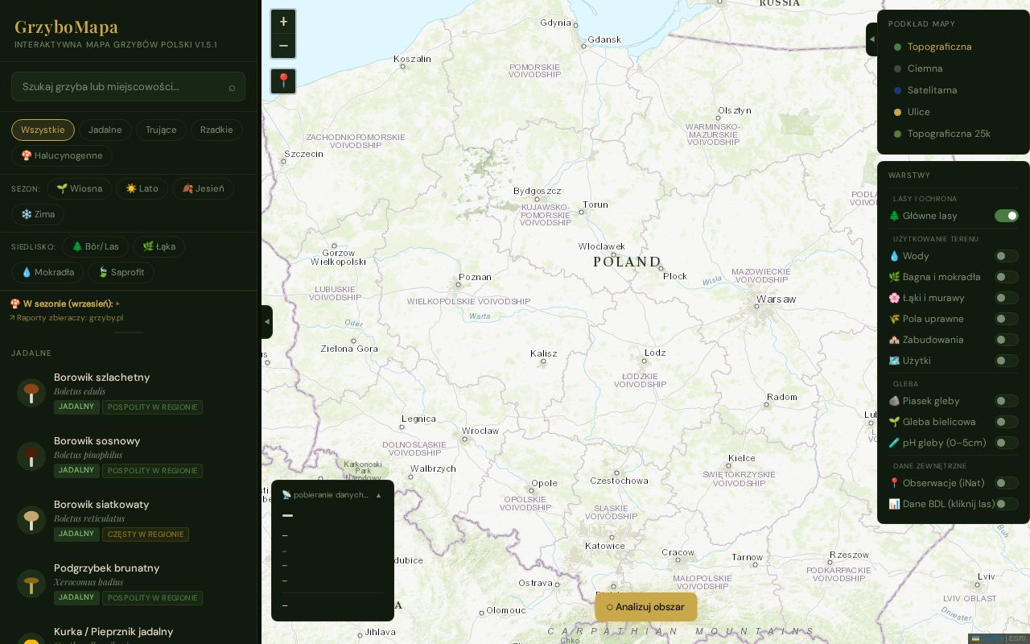Click Borowik sosnowy mushroom icon
The image size is (1030, 644).
point(31,456)
